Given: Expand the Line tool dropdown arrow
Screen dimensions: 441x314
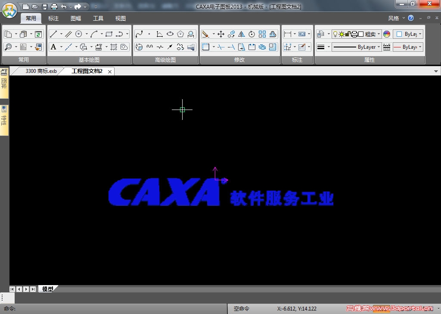Looking at the screenshot, I should point(61,34).
